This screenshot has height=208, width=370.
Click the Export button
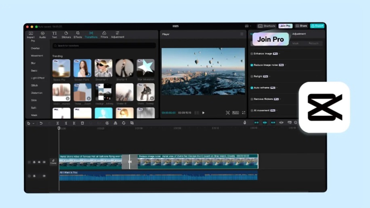(317, 26)
